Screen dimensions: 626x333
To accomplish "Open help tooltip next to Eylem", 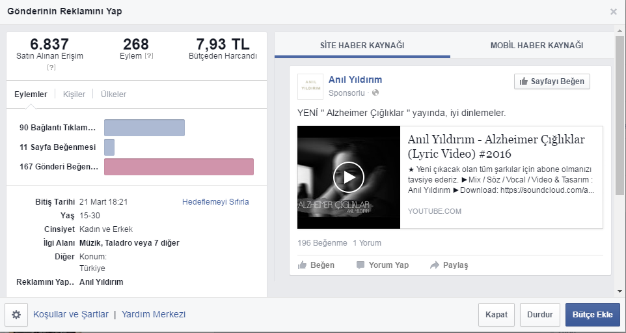I will click(x=149, y=57).
